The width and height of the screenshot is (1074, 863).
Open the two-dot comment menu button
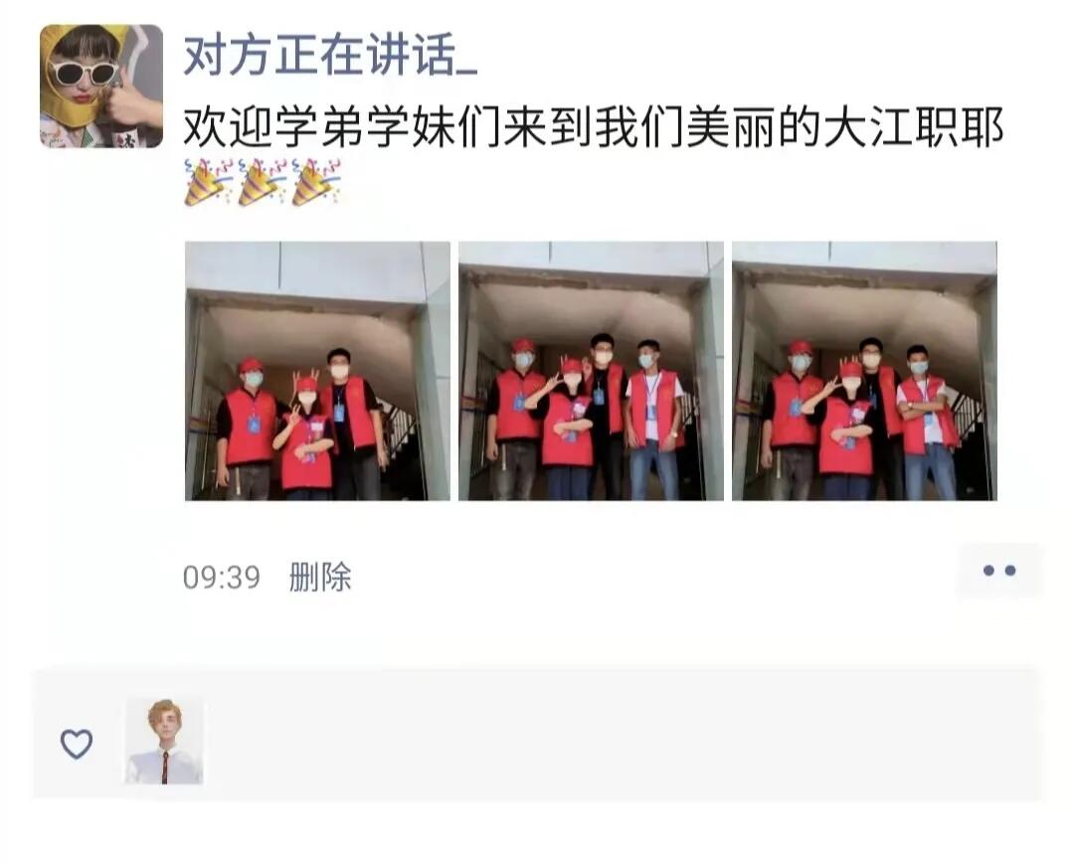[x=999, y=571]
